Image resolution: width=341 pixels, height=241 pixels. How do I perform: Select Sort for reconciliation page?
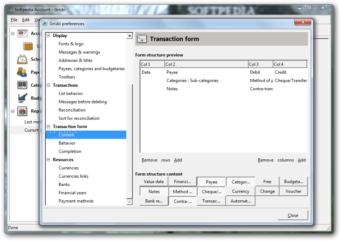pyautogui.click(x=79, y=118)
